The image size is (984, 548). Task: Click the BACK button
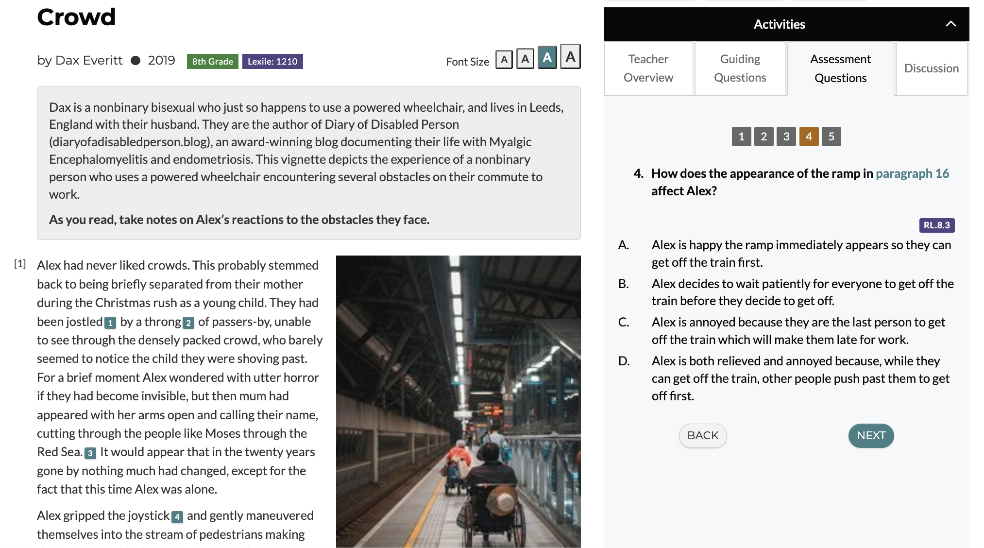tap(703, 435)
